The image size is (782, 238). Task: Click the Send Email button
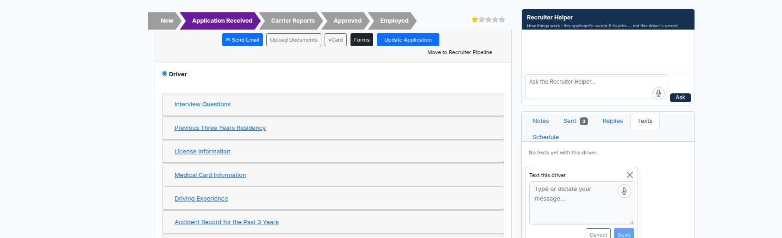243,40
